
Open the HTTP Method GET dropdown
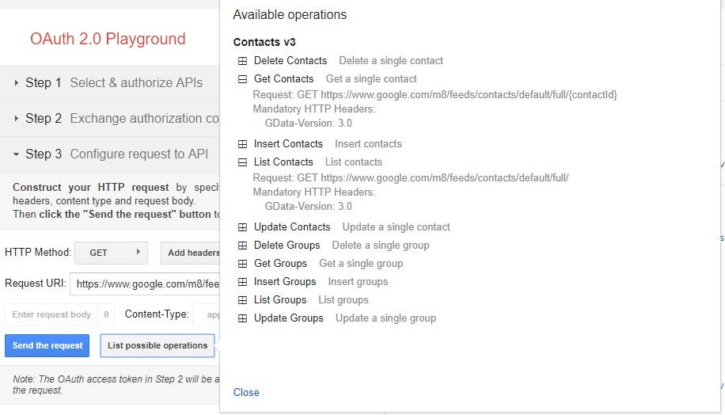click(111, 253)
